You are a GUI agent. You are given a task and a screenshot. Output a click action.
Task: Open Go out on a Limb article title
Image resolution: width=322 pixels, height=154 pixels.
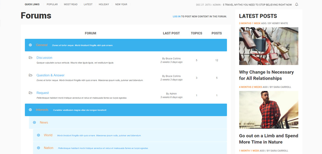[269, 139]
